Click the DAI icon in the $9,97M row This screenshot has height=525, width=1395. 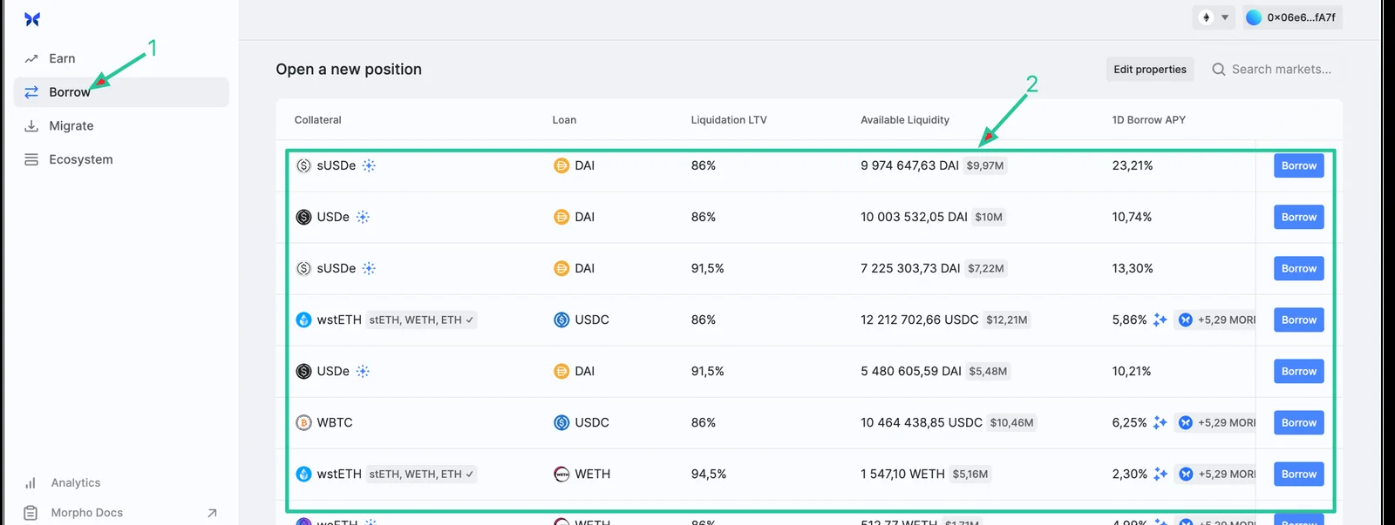point(561,165)
